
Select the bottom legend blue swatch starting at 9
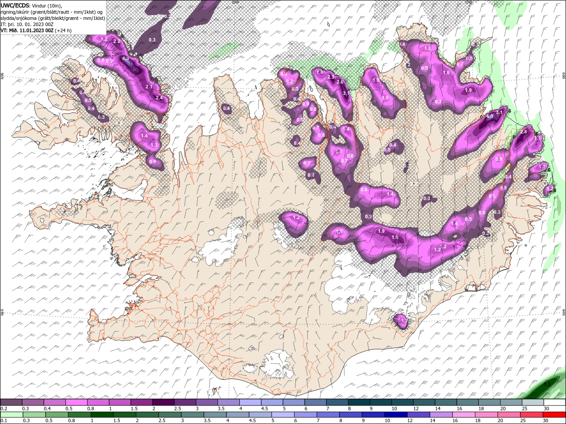tap(373, 415)
